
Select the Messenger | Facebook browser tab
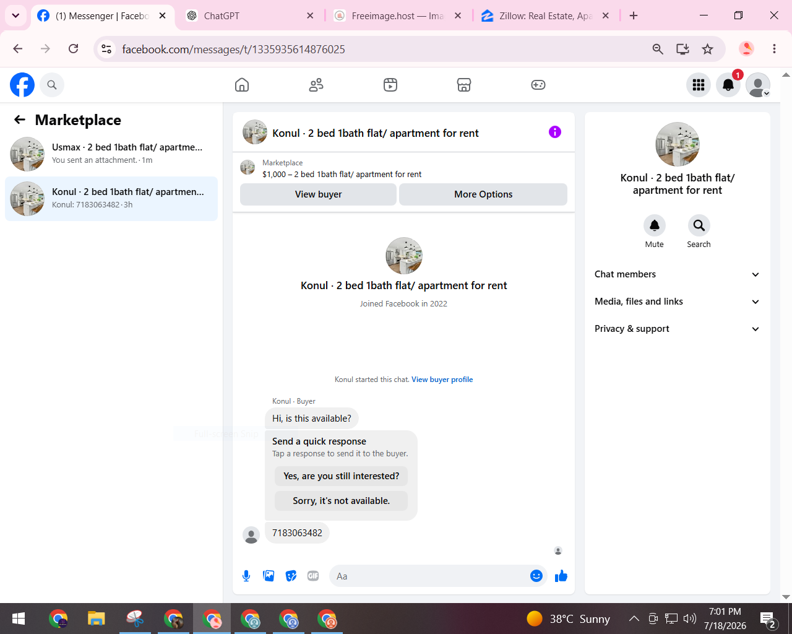coord(102,16)
